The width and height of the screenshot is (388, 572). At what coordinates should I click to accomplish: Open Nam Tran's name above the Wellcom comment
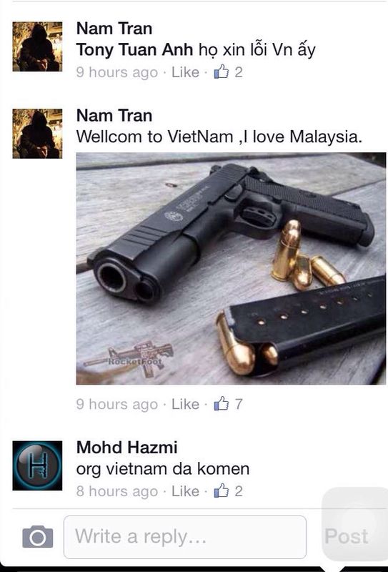(114, 116)
